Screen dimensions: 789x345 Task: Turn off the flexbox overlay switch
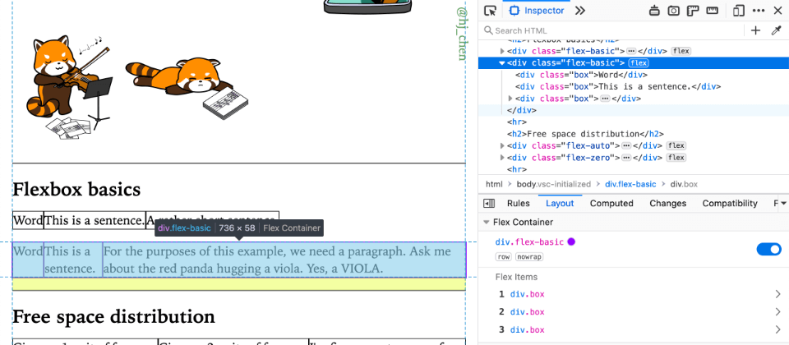[769, 249]
